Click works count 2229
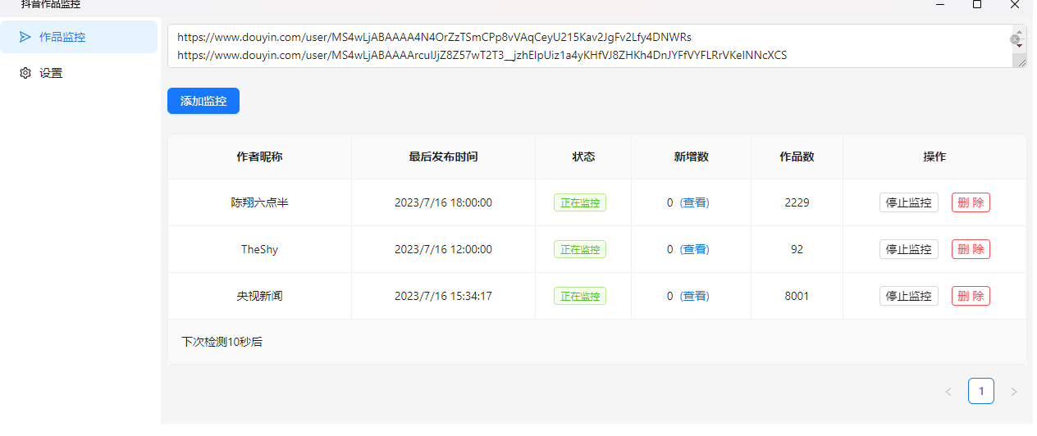The image size is (1037, 436). tap(797, 202)
